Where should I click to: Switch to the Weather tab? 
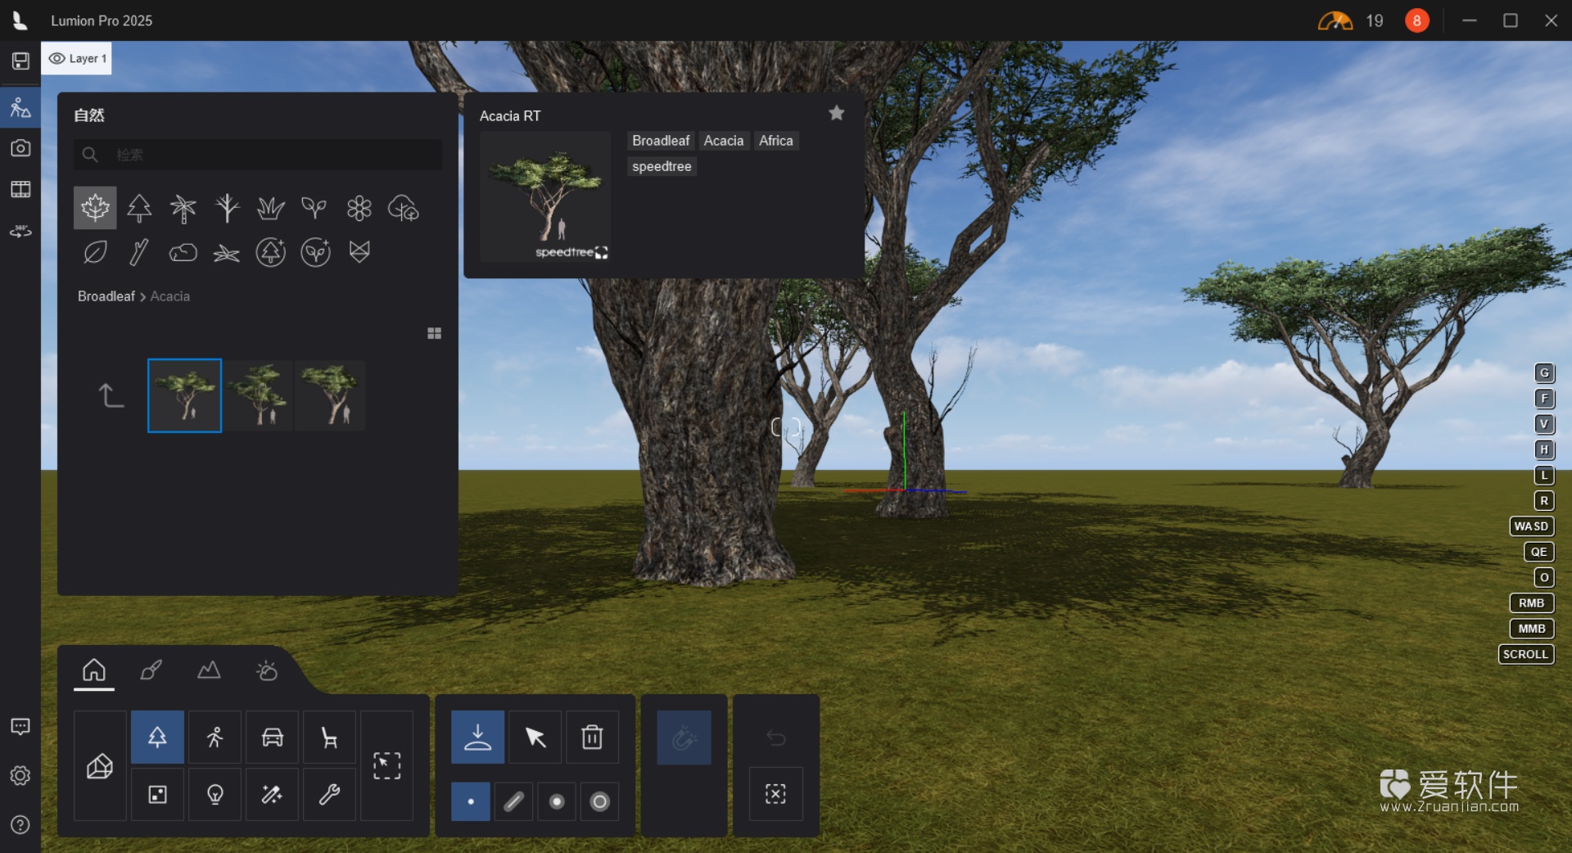[266, 671]
